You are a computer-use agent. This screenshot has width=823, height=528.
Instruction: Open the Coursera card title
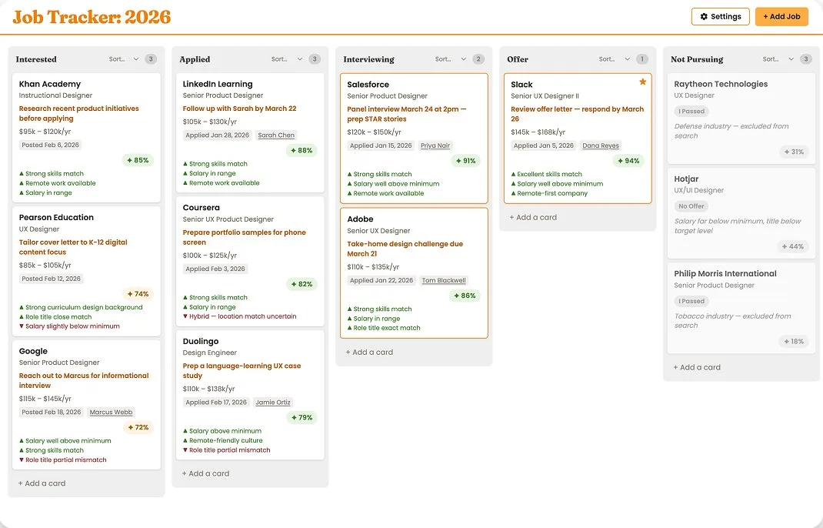point(201,208)
